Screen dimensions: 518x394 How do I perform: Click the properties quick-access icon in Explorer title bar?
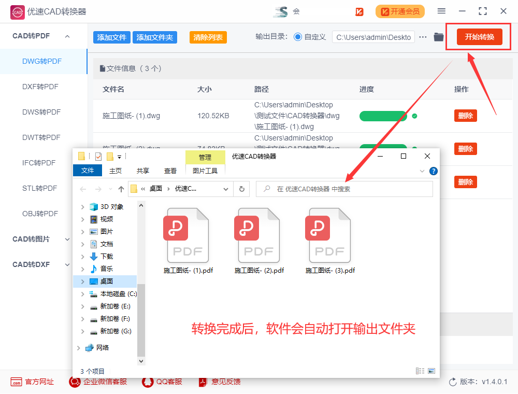[x=98, y=157]
